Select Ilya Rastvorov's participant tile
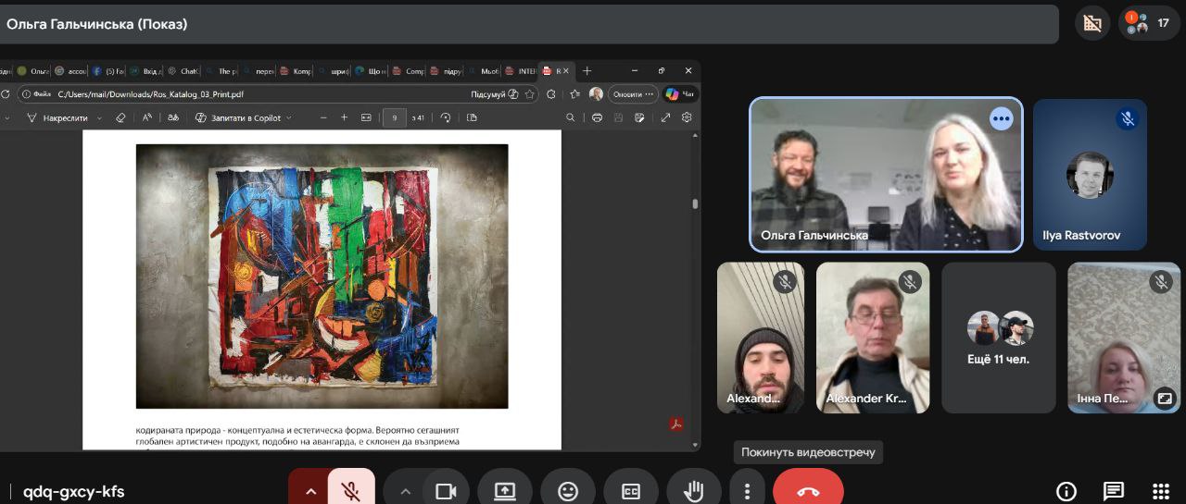1186x504 pixels. point(1090,175)
